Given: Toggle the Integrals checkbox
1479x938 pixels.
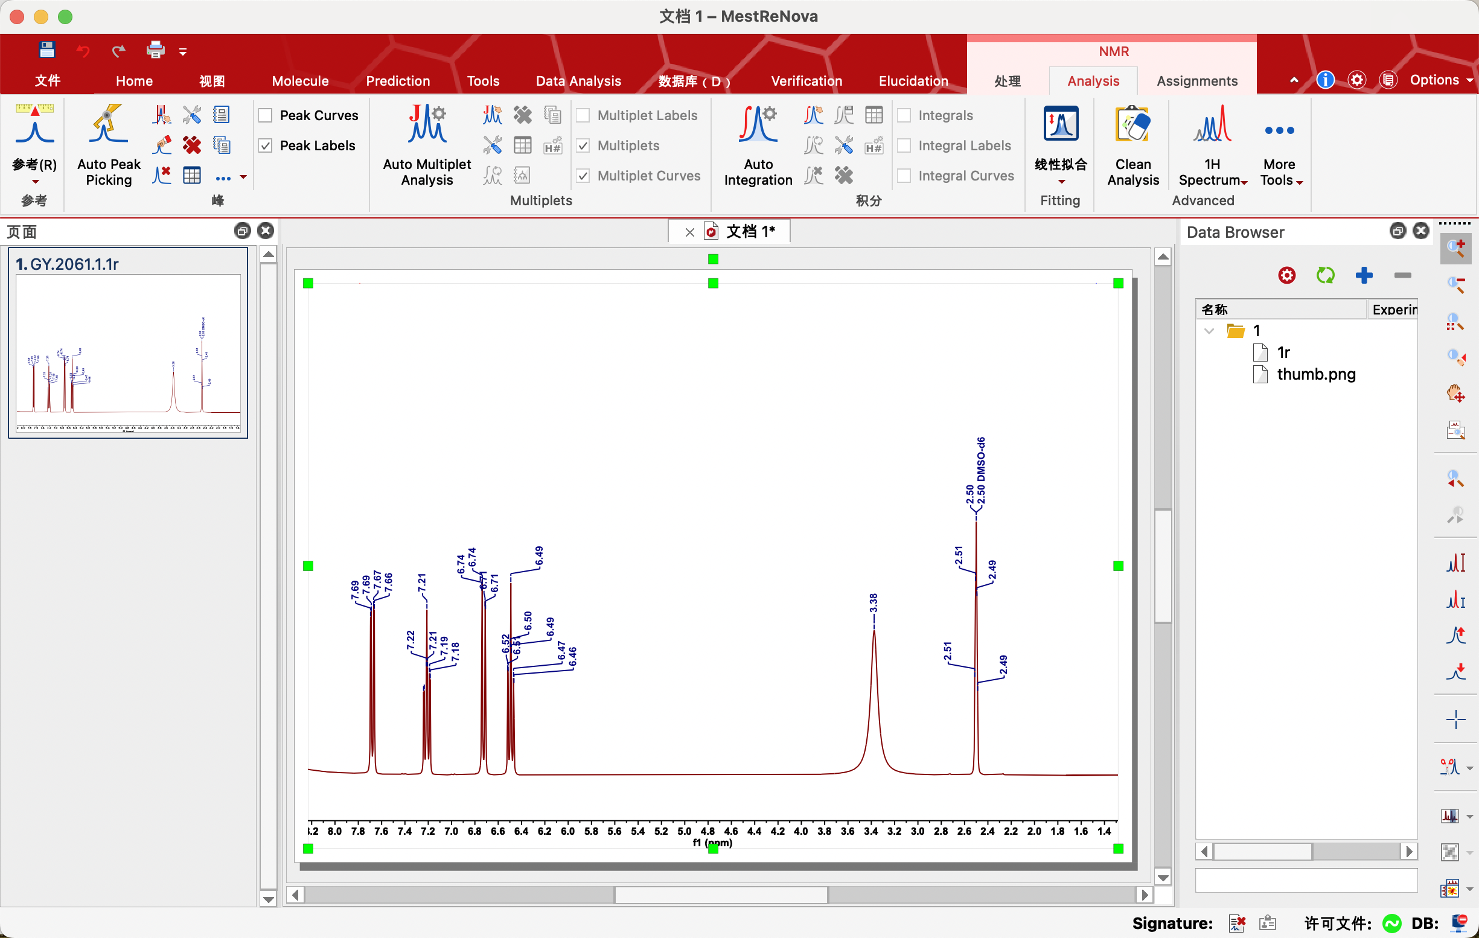Looking at the screenshot, I should coord(904,115).
